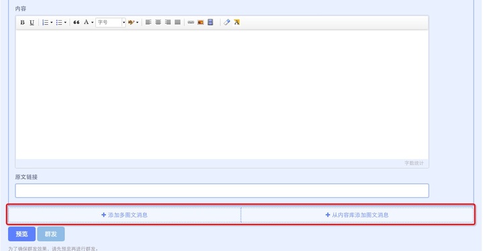Toggle bold formatting in editor toolbar
The width and height of the screenshot is (483, 251).
(x=22, y=22)
